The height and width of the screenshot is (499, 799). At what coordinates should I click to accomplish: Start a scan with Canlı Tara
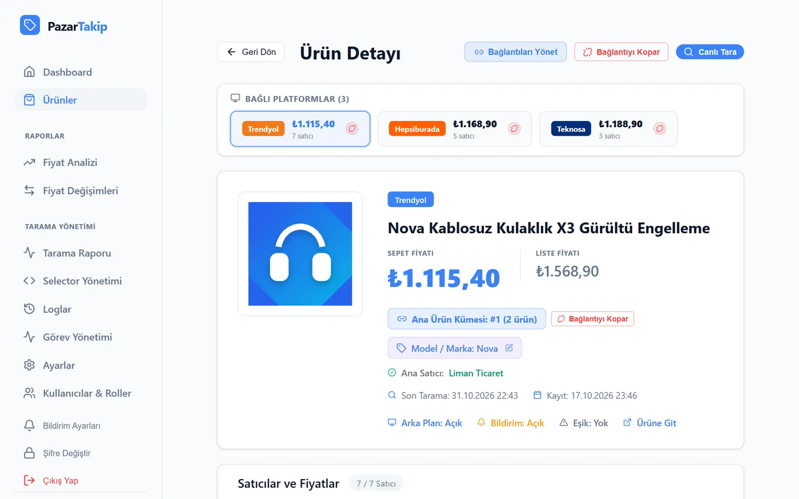click(x=710, y=52)
